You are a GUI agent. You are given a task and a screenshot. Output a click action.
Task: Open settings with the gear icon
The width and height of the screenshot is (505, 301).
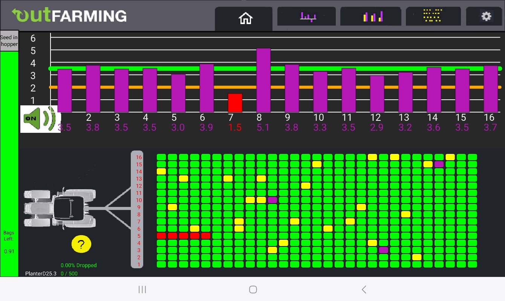click(x=486, y=17)
